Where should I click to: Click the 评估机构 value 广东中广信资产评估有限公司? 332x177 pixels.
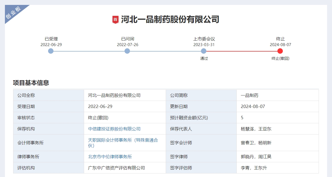117,168
